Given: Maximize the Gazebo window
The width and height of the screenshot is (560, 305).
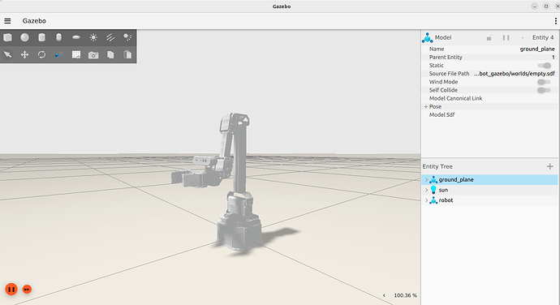Looking at the screenshot, I should tap(546, 6).
